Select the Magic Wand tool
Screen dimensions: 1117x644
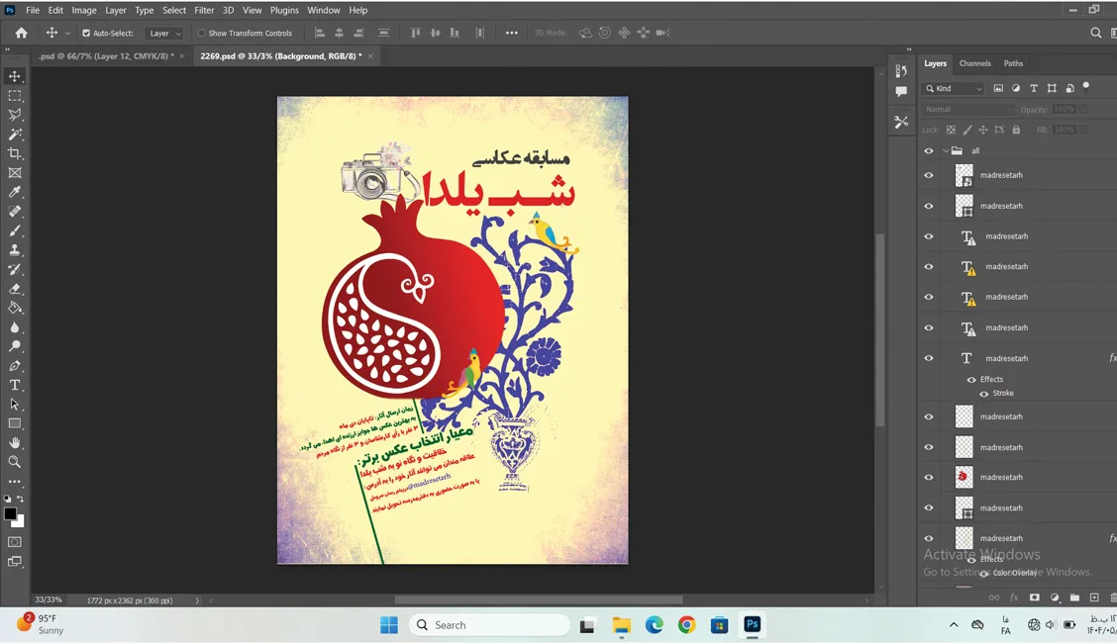[x=14, y=134]
